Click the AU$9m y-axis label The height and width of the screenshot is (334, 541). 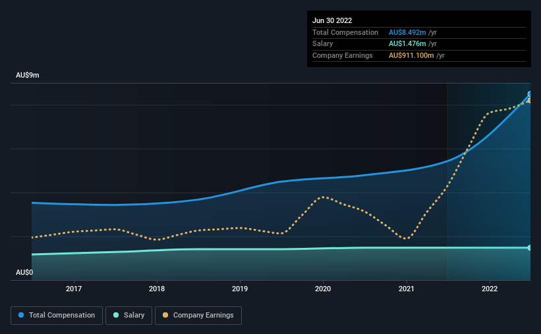28,75
